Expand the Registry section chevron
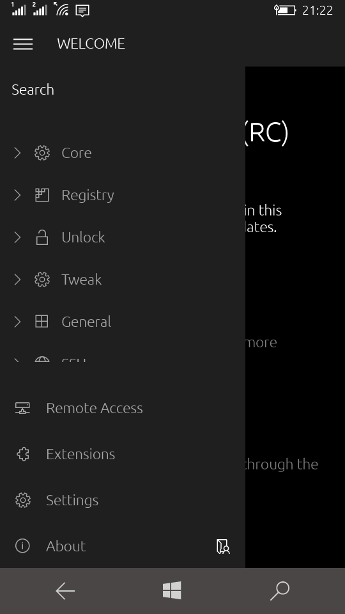345x614 pixels. point(17,195)
